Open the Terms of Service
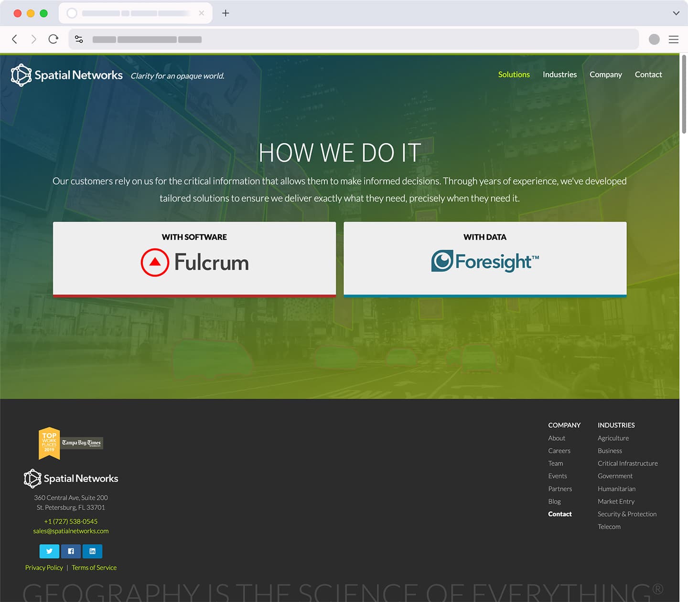 pos(94,567)
